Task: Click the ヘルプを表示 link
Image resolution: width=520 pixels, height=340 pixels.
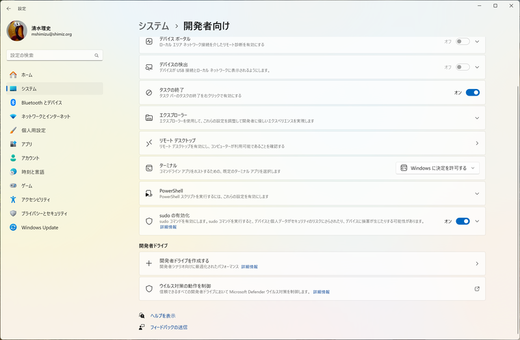Action: 163,316
